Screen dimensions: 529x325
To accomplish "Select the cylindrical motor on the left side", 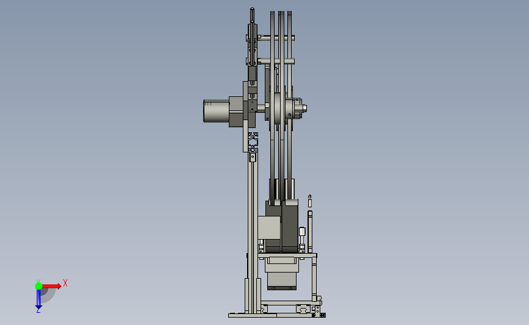I will (216, 111).
